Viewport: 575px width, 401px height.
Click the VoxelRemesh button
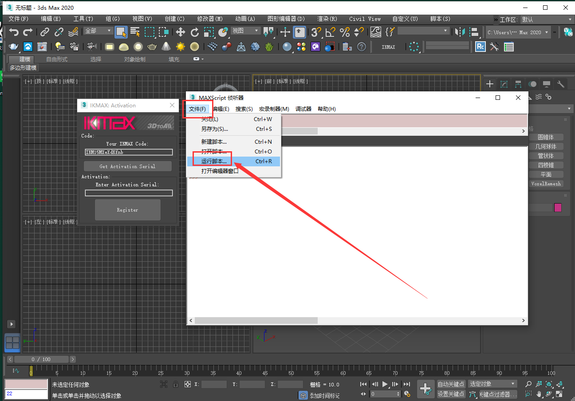click(546, 184)
